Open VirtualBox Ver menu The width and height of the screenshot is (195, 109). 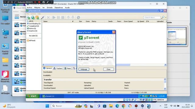point(43,8)
